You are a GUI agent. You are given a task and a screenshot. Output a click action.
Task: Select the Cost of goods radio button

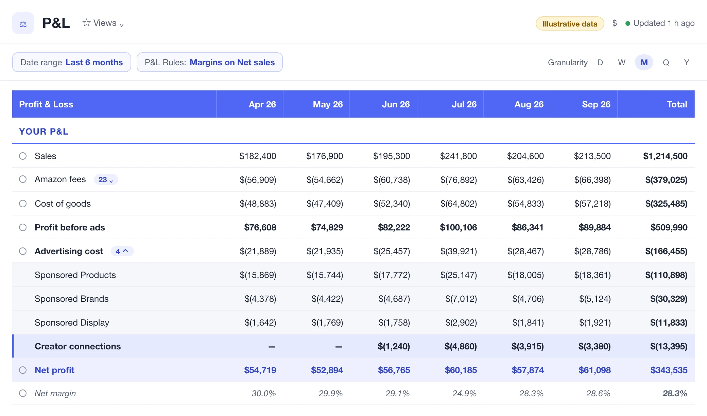tap(23, 204)
